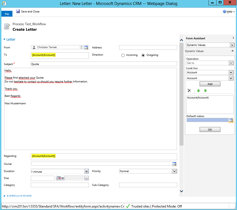Select the Incoming direction radio button
This screenshot has height=210, width=237.
point(123,55)
